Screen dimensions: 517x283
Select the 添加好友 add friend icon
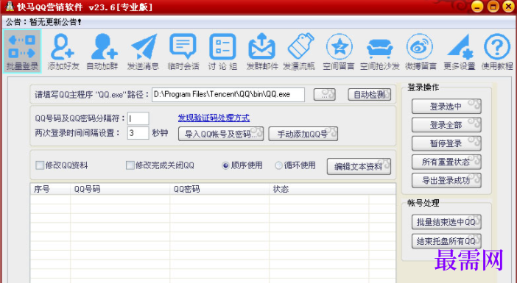[x=63, y=51]
